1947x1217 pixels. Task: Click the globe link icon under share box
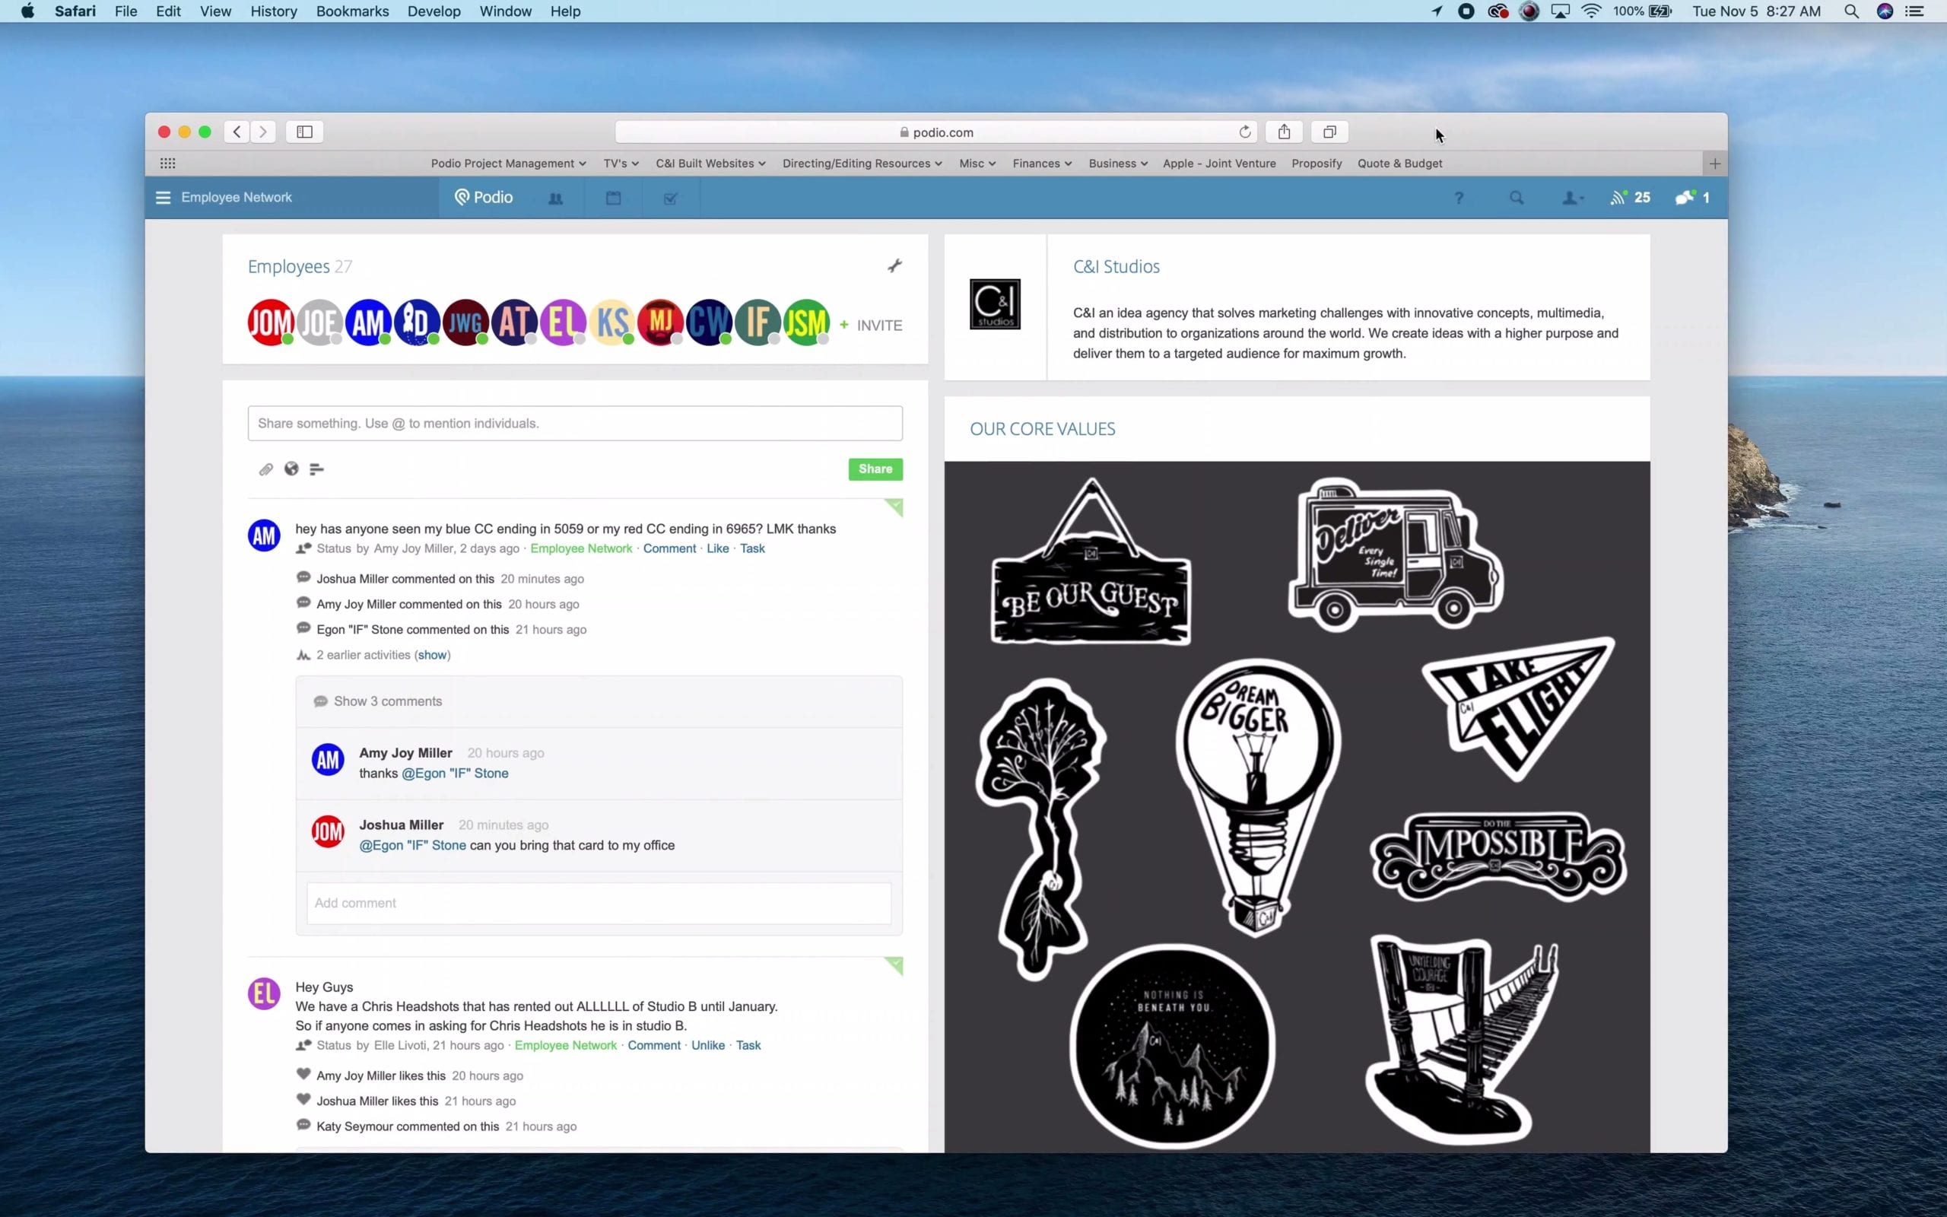point(291,469)
